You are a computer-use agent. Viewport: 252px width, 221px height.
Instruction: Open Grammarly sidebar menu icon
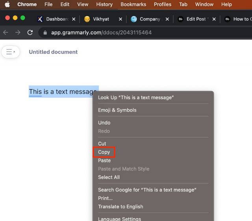point(11,52)
